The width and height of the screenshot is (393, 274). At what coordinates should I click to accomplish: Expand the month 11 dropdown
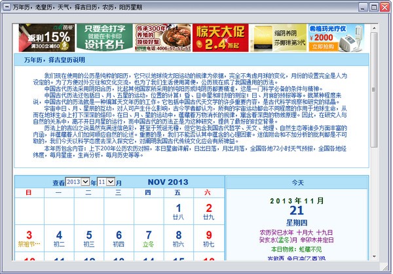[x=111, y=182]
